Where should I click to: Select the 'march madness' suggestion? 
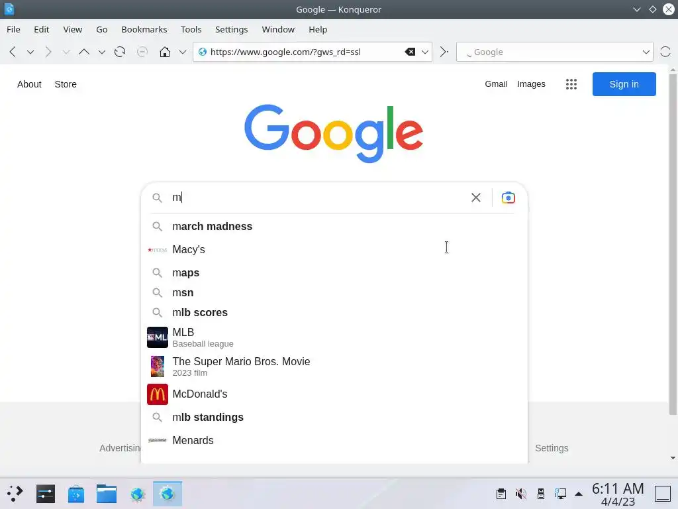click(x=334, y=227)
